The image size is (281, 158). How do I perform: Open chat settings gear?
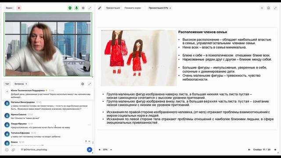83,84
